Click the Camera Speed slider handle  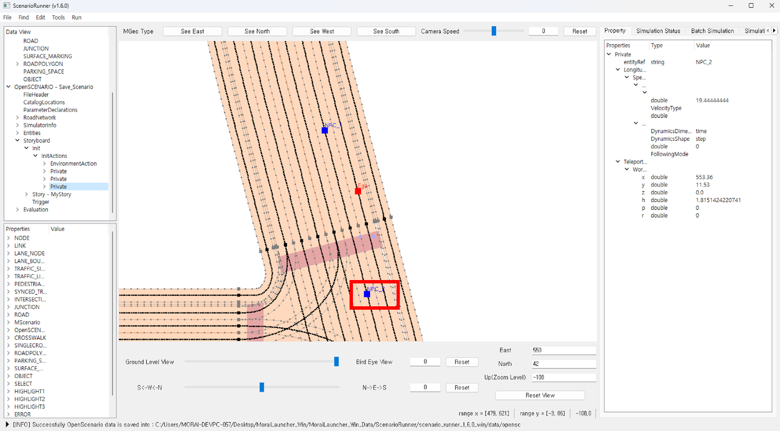(494, 31)
